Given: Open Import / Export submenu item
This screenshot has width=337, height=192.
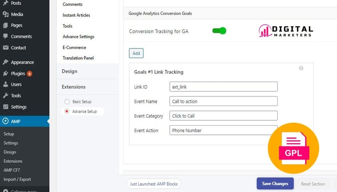Looking at the screenshot, I should 17,179.
